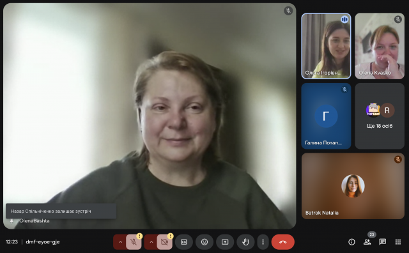
Task: Open meeting details info icon
Action: coord(351,242)
